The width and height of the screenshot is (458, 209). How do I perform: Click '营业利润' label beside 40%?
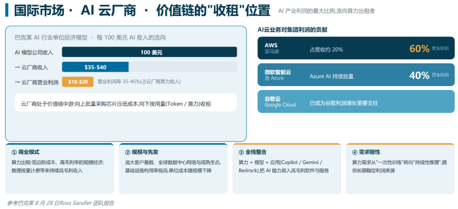pyautogui.click(x=440, y=75)
